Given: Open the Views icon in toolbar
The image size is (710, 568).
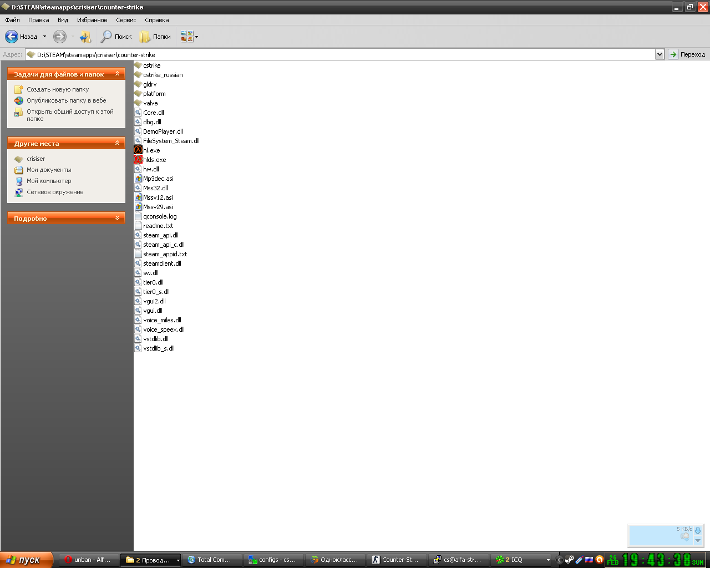Looking at the screenshot, I should (x=186, y=37).
